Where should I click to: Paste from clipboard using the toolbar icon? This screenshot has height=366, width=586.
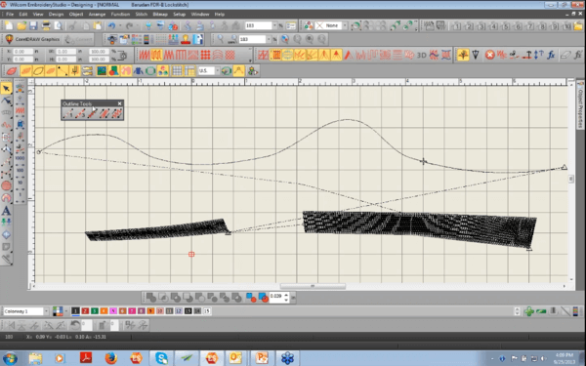coord(97,25)
